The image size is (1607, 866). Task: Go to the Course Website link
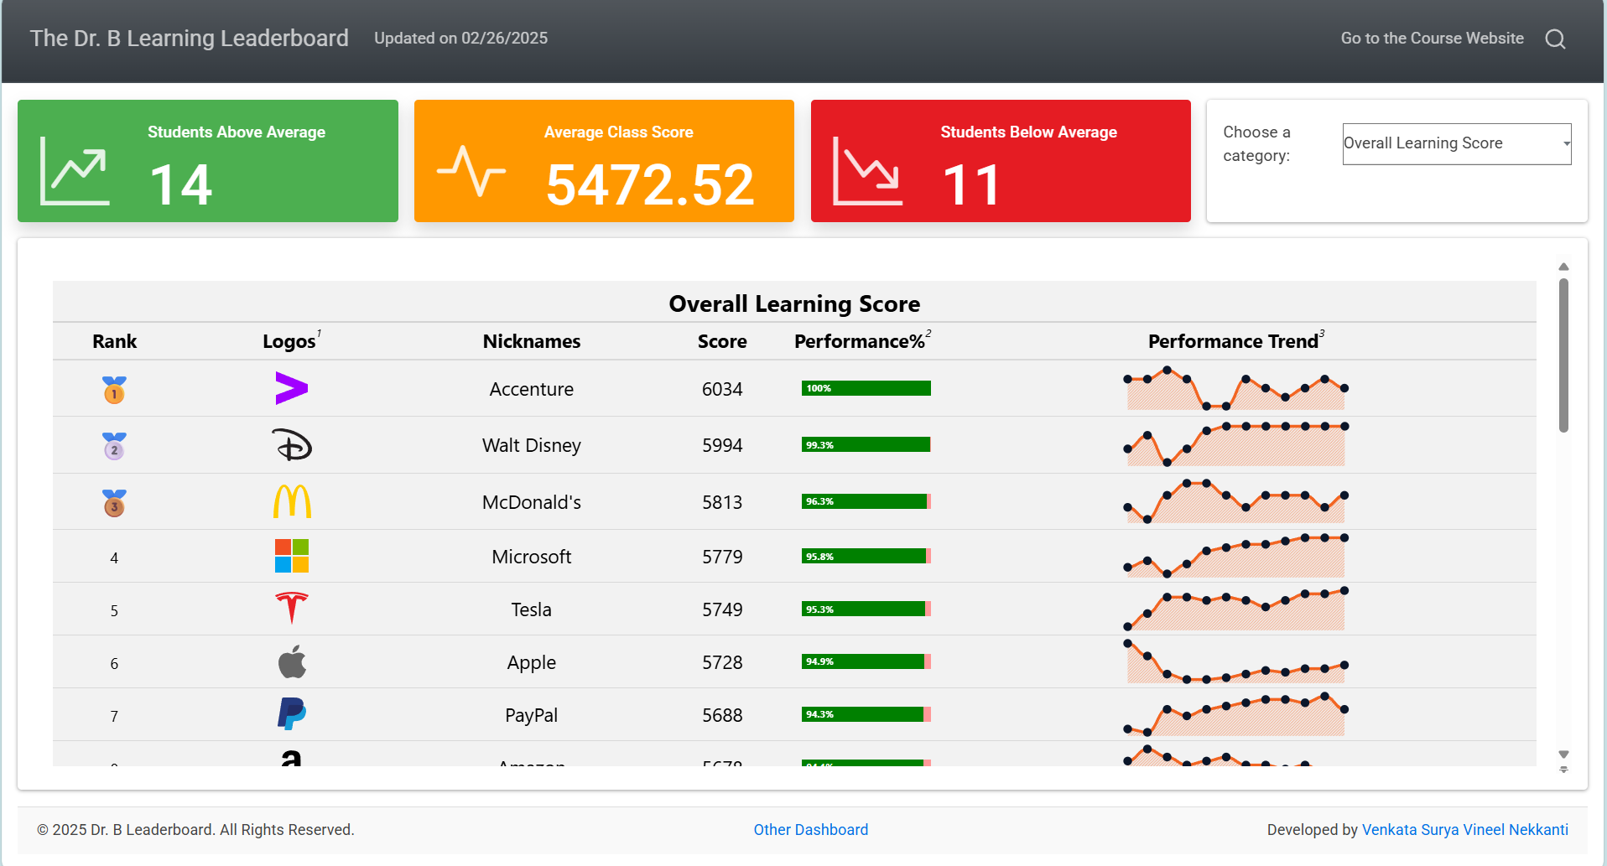(1432, 38)
